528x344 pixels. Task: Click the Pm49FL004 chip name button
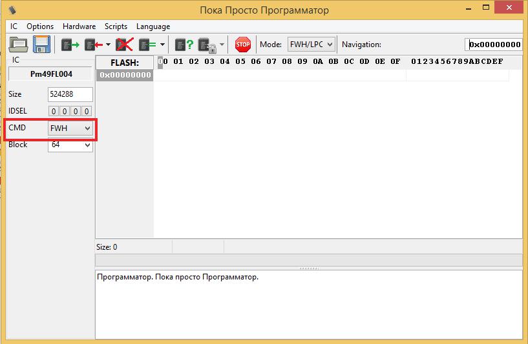point(50,74)
